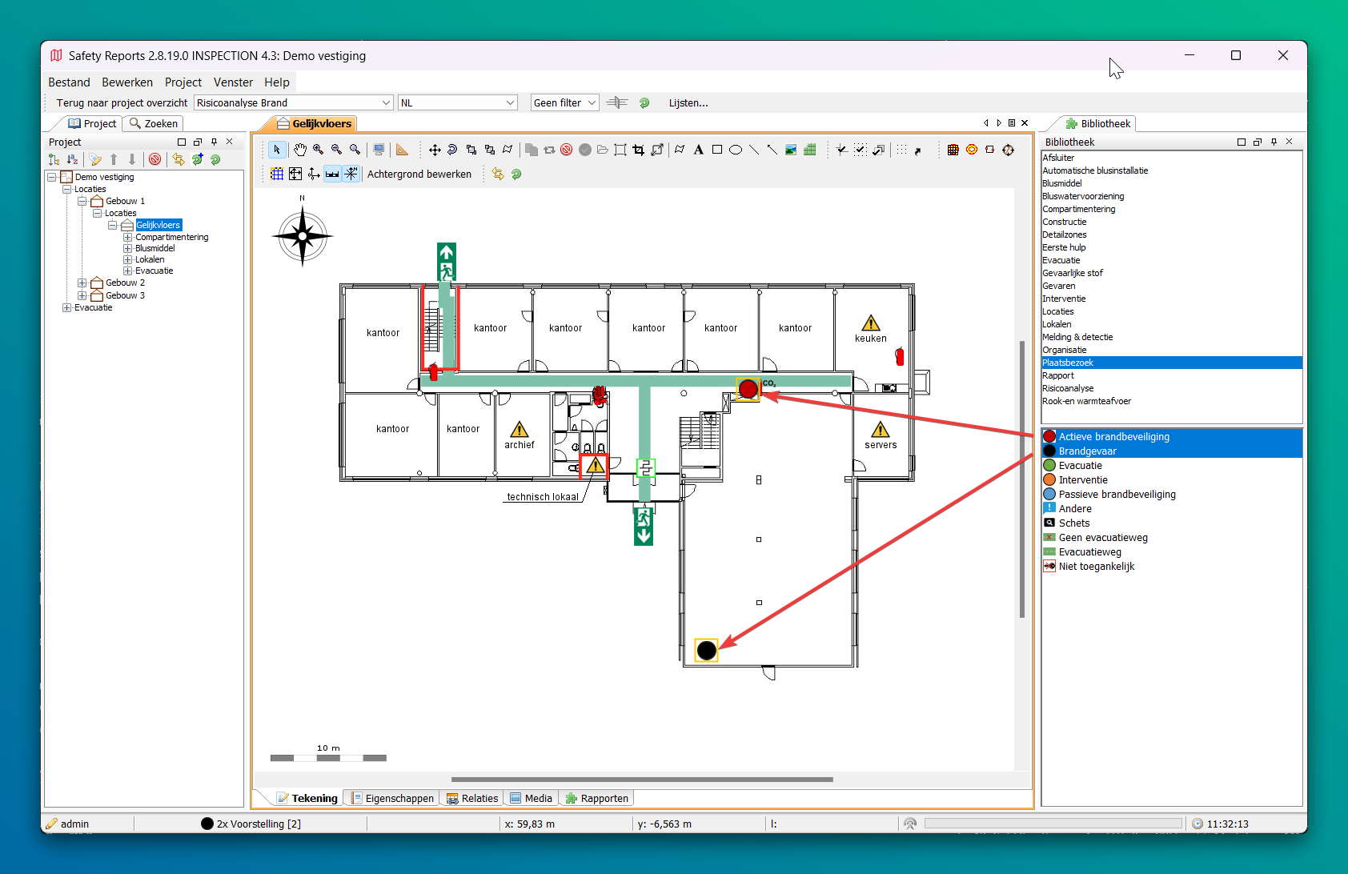Select the ellipse shape tool
The image size is (1348, 874).
[x=735, y=150]
